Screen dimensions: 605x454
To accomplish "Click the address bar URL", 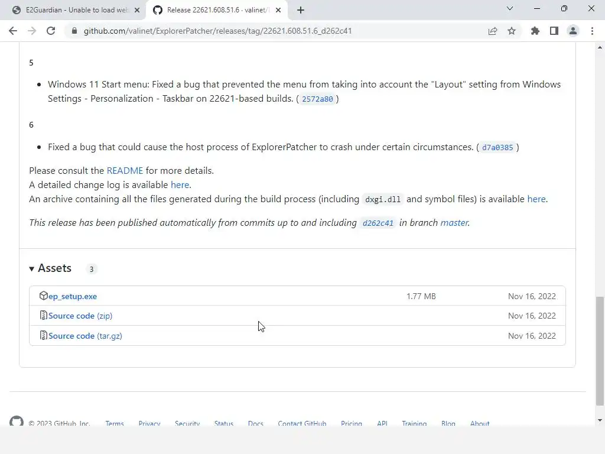I will [217, 31].
